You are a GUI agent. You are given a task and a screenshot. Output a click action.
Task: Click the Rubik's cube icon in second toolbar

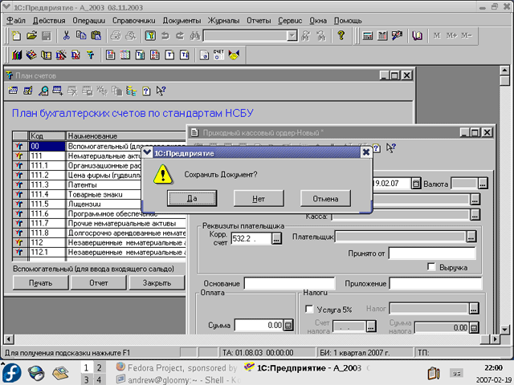31,55
